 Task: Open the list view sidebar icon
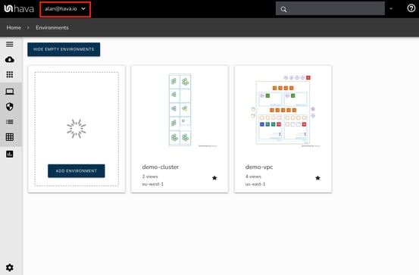[x=10, y=122]
